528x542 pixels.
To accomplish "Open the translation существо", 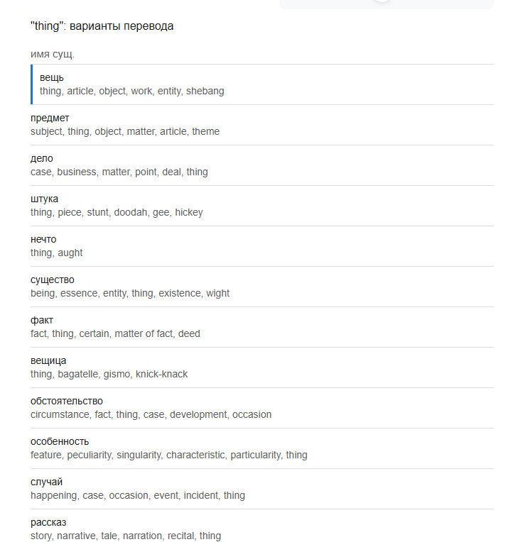I will pyautogui.click(x=53, y=280).
